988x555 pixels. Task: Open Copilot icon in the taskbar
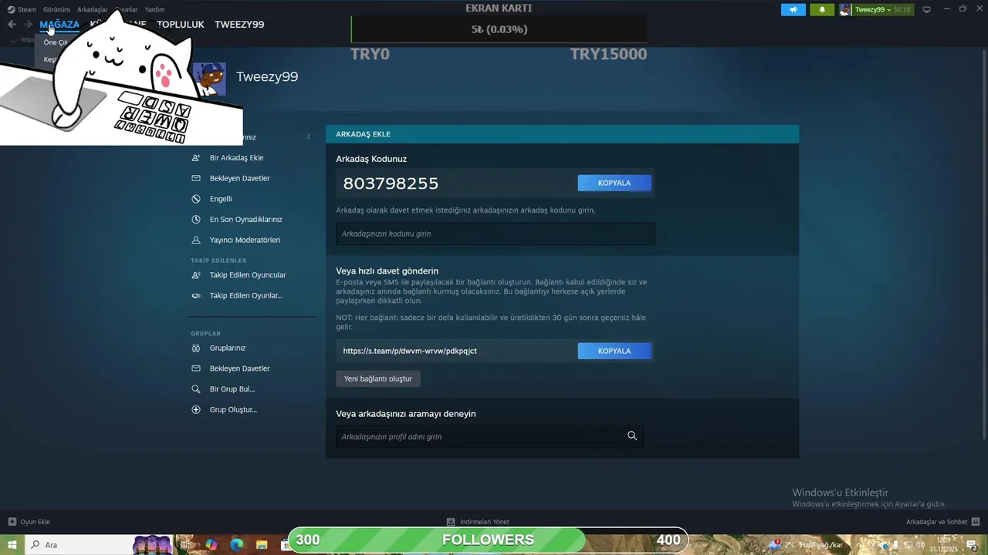211,545
